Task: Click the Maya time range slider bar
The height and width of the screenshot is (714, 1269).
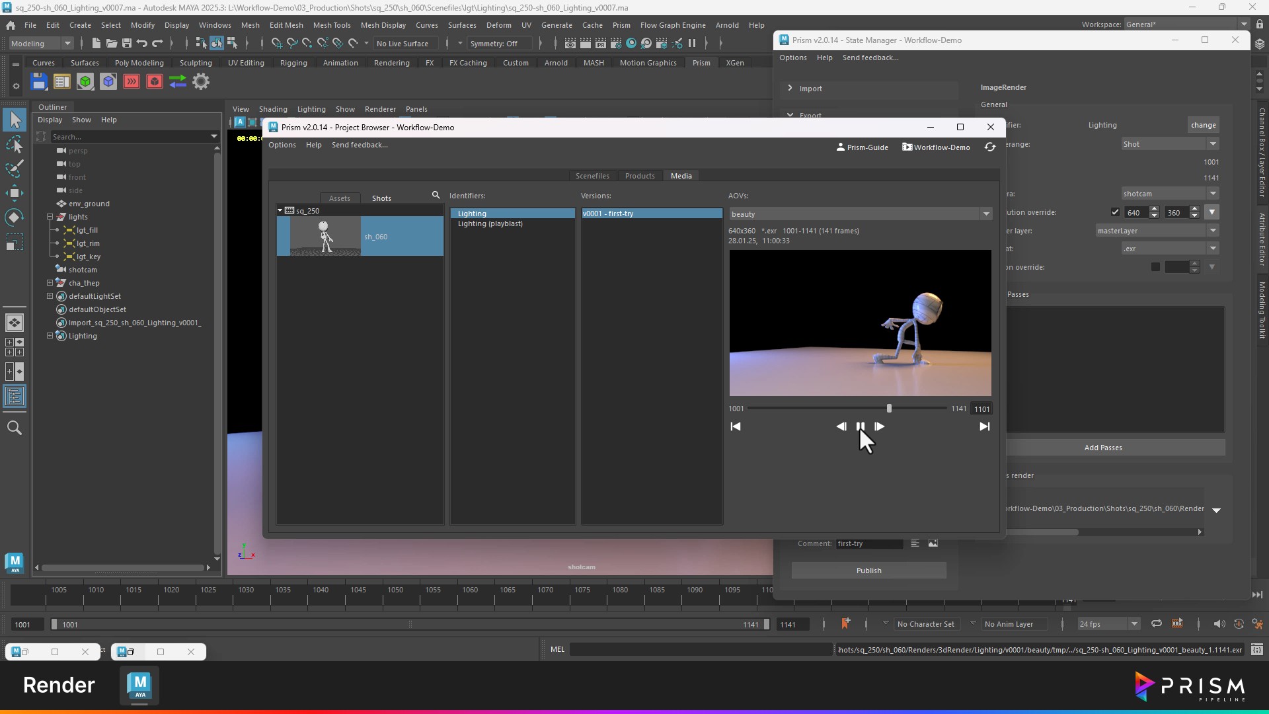Action: [410, 624]
